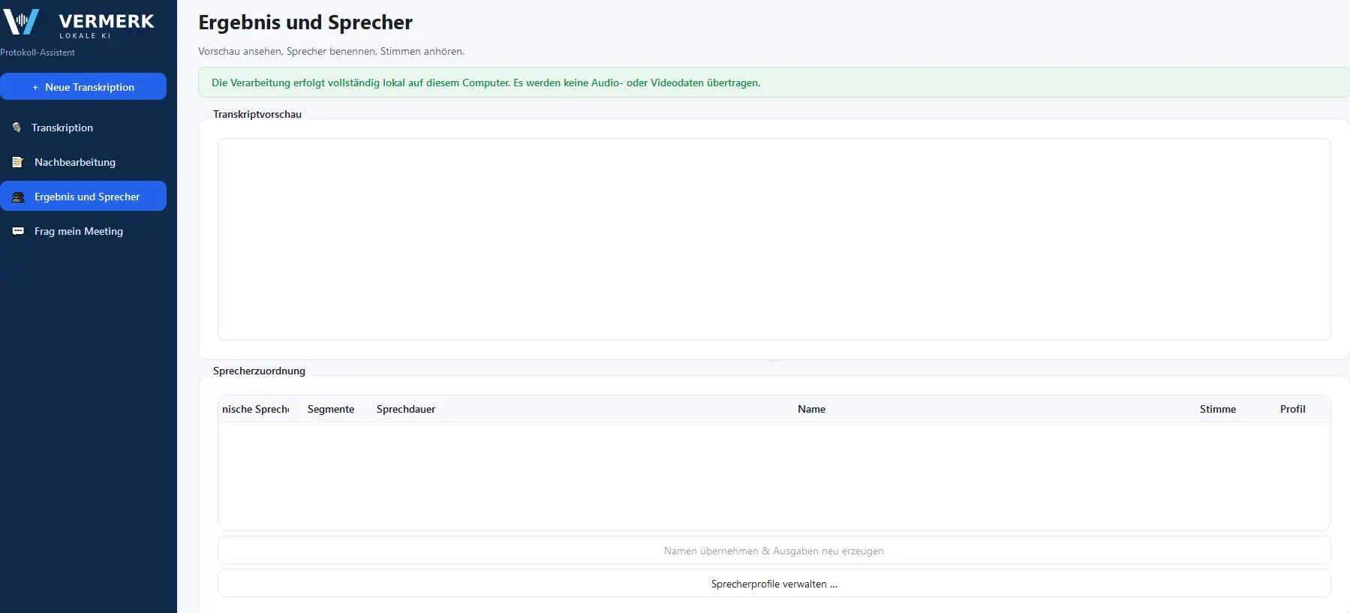Click the 'Vorschau ansehen, Sprecher benennen' description
Screen dimensions: 1350x613
pos(331,52)
